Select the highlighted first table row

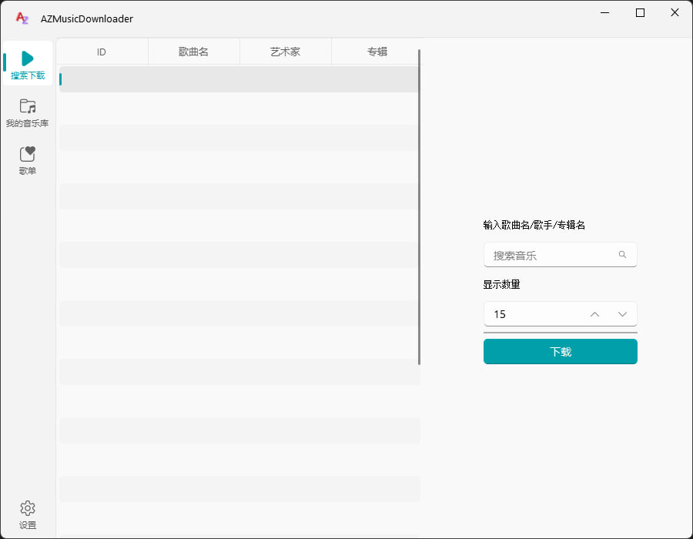click(x=239, y=79)
